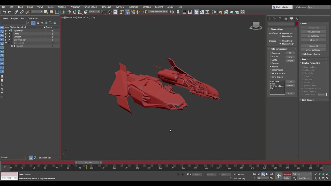Open the Modifiers menu
Image resolution: width=331 pixels, height=186 pixels.
tap(62, 7)
